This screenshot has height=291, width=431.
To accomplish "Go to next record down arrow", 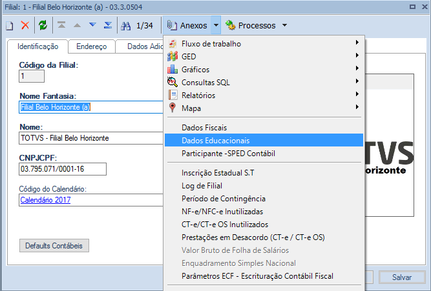I will [x=92, y=25].
